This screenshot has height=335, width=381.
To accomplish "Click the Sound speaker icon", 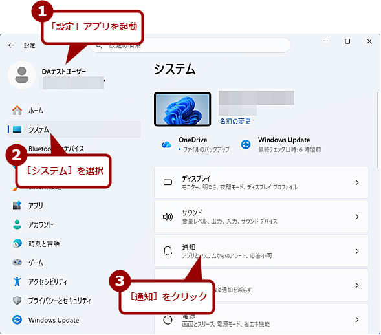I will [168, 217].
